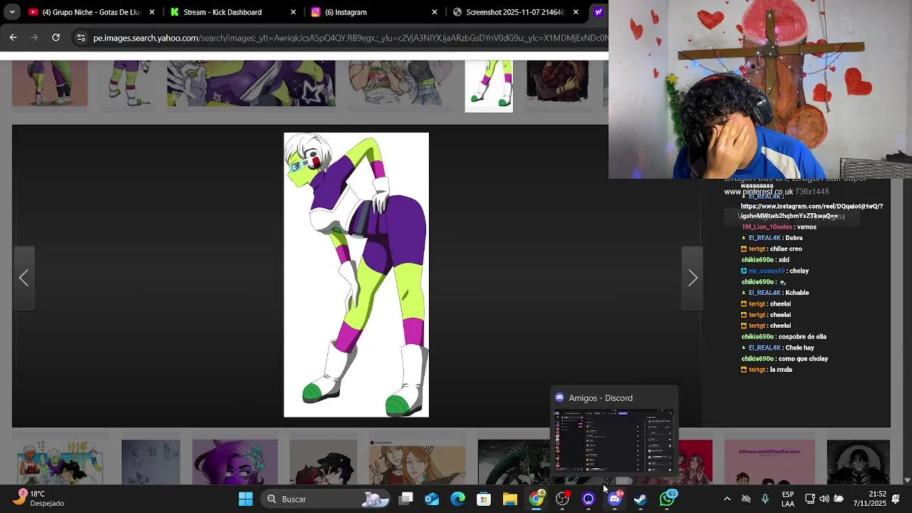Reload the Yahoo image search page
Screen dimensions: 912x513
click(56, 38)
